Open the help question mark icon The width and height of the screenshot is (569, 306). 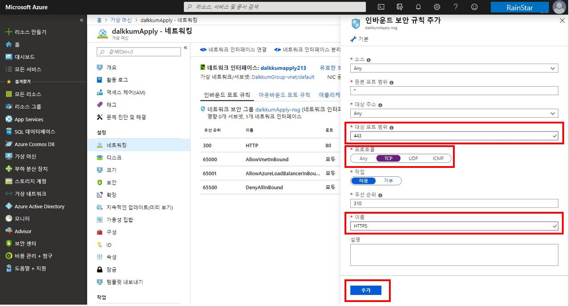click(456, 7)
